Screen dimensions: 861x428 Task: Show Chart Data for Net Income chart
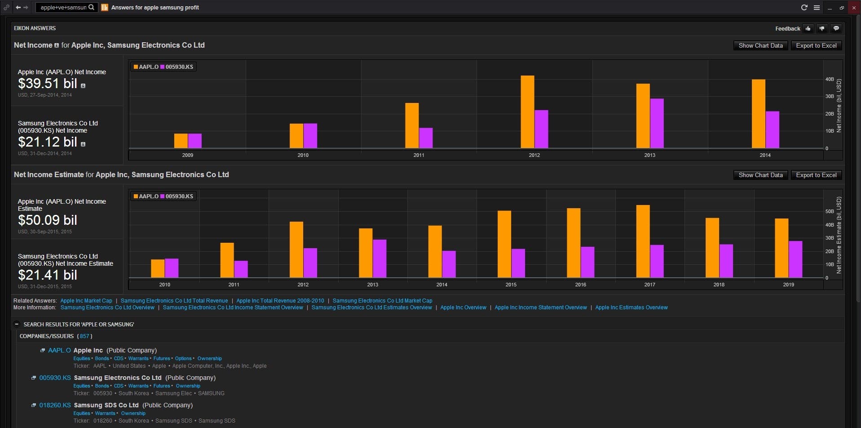pos(760,45)
